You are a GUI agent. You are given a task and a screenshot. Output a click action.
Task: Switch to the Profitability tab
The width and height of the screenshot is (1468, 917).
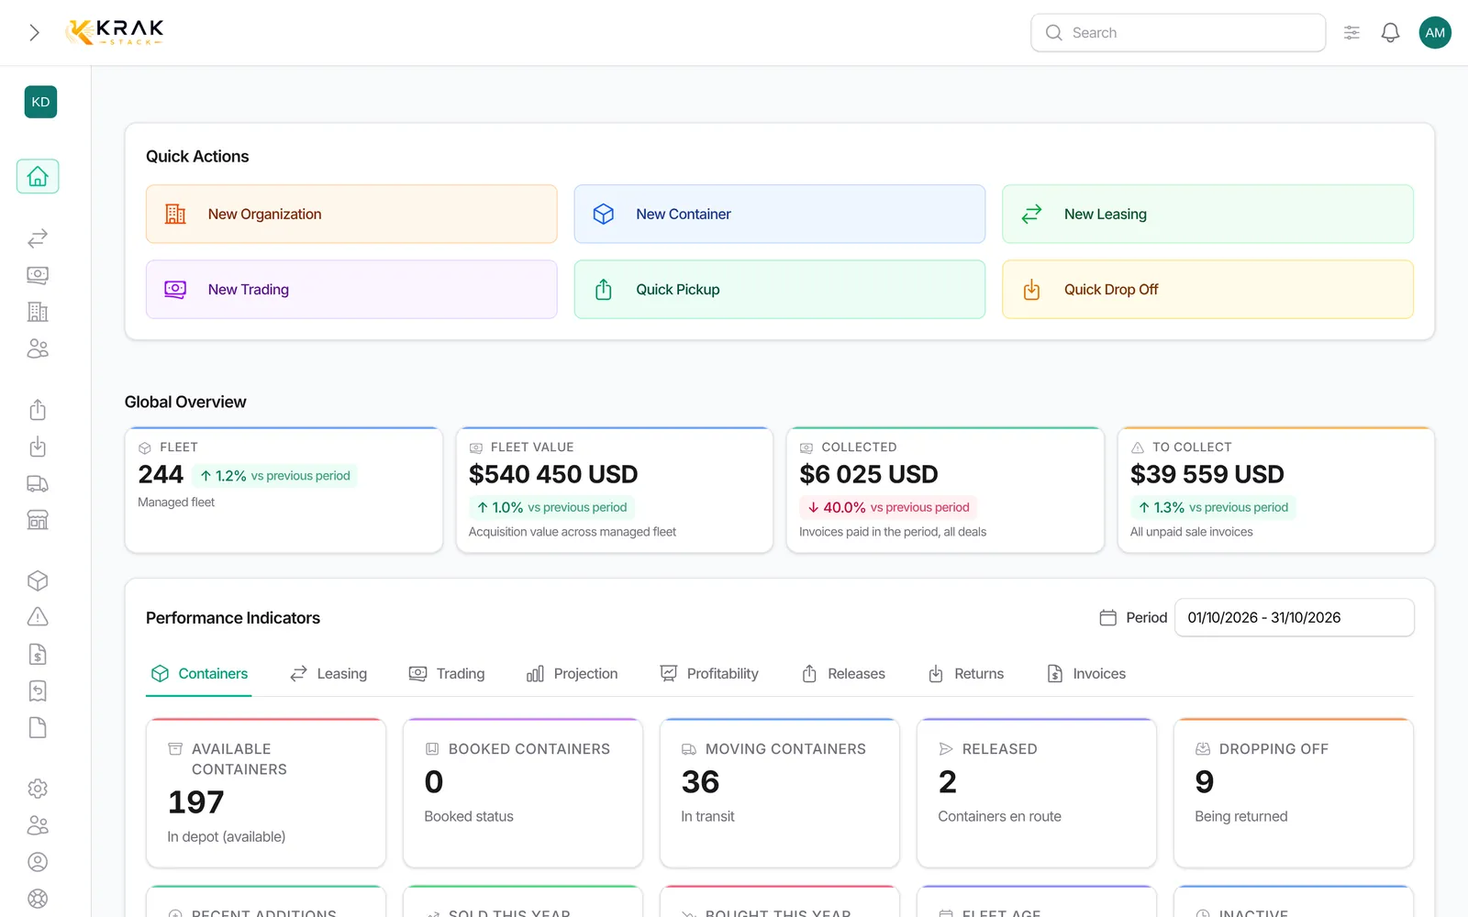(x=709, y=674)
